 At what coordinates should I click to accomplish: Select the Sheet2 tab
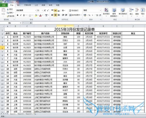(21, 114)
